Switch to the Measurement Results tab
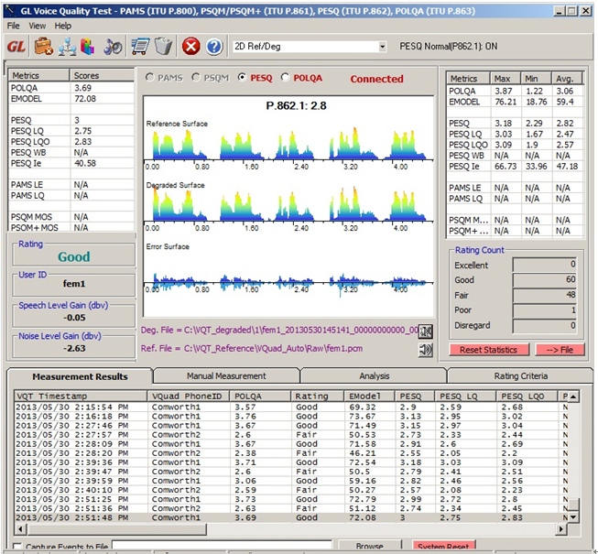 [x=80, y=376]
